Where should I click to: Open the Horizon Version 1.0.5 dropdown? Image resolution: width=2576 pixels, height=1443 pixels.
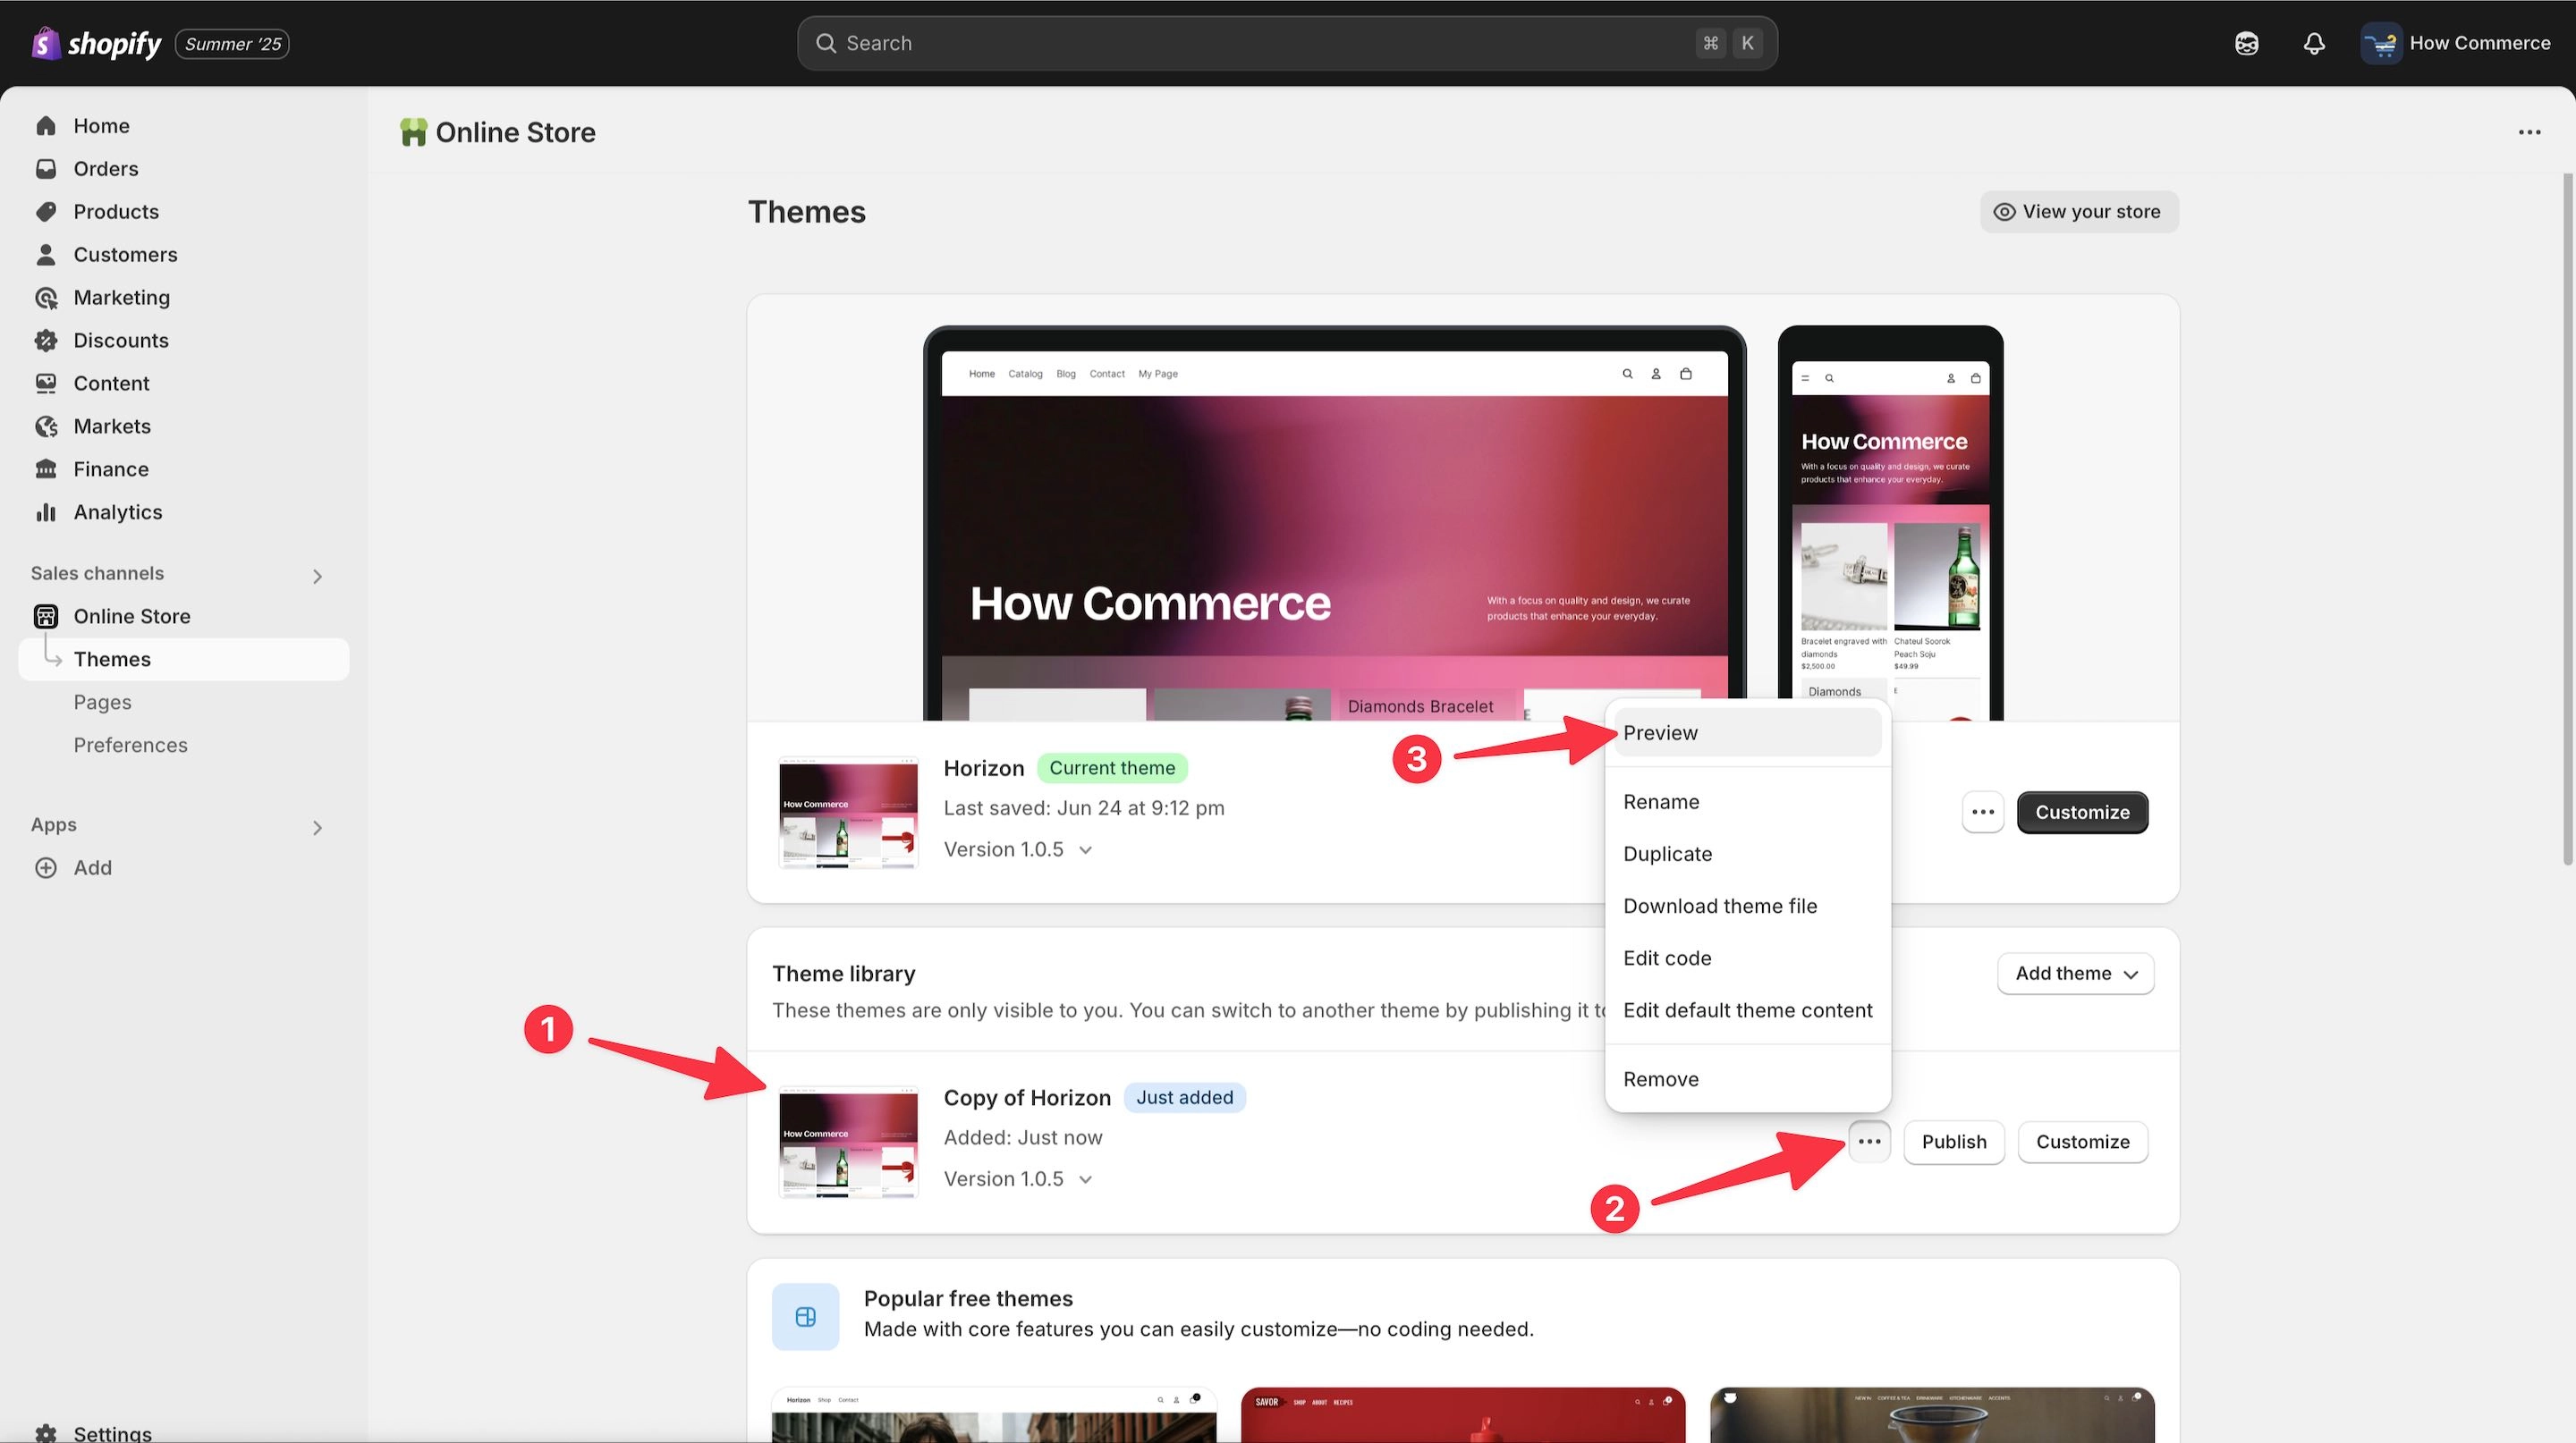pyautogui.click(x=1017, y=849)
